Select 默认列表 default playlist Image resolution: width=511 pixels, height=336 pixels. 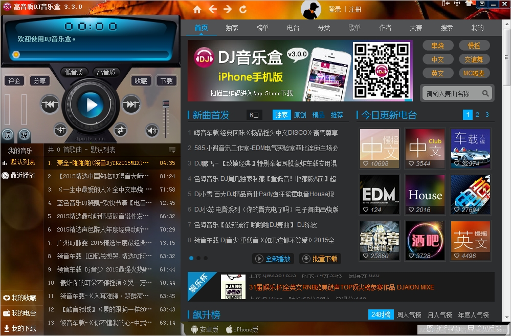pyautogui.click(x=18, y=162)
